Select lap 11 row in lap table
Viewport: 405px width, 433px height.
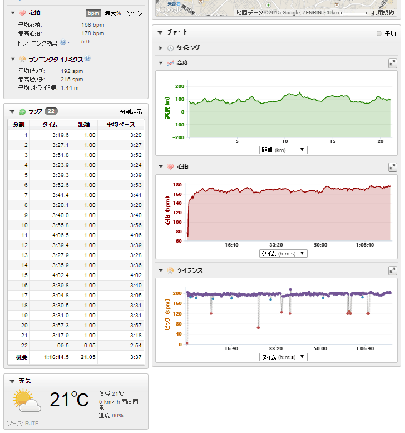[76, 235]
